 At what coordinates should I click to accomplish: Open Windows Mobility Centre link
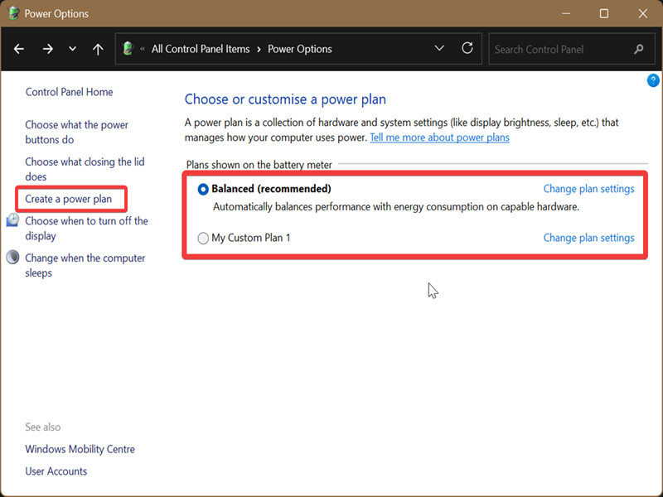[x=80, y=449]
